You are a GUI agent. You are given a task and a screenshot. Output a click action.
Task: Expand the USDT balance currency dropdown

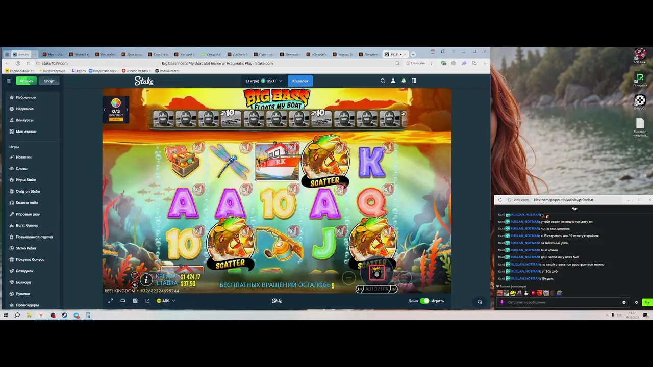pos(263,81)
